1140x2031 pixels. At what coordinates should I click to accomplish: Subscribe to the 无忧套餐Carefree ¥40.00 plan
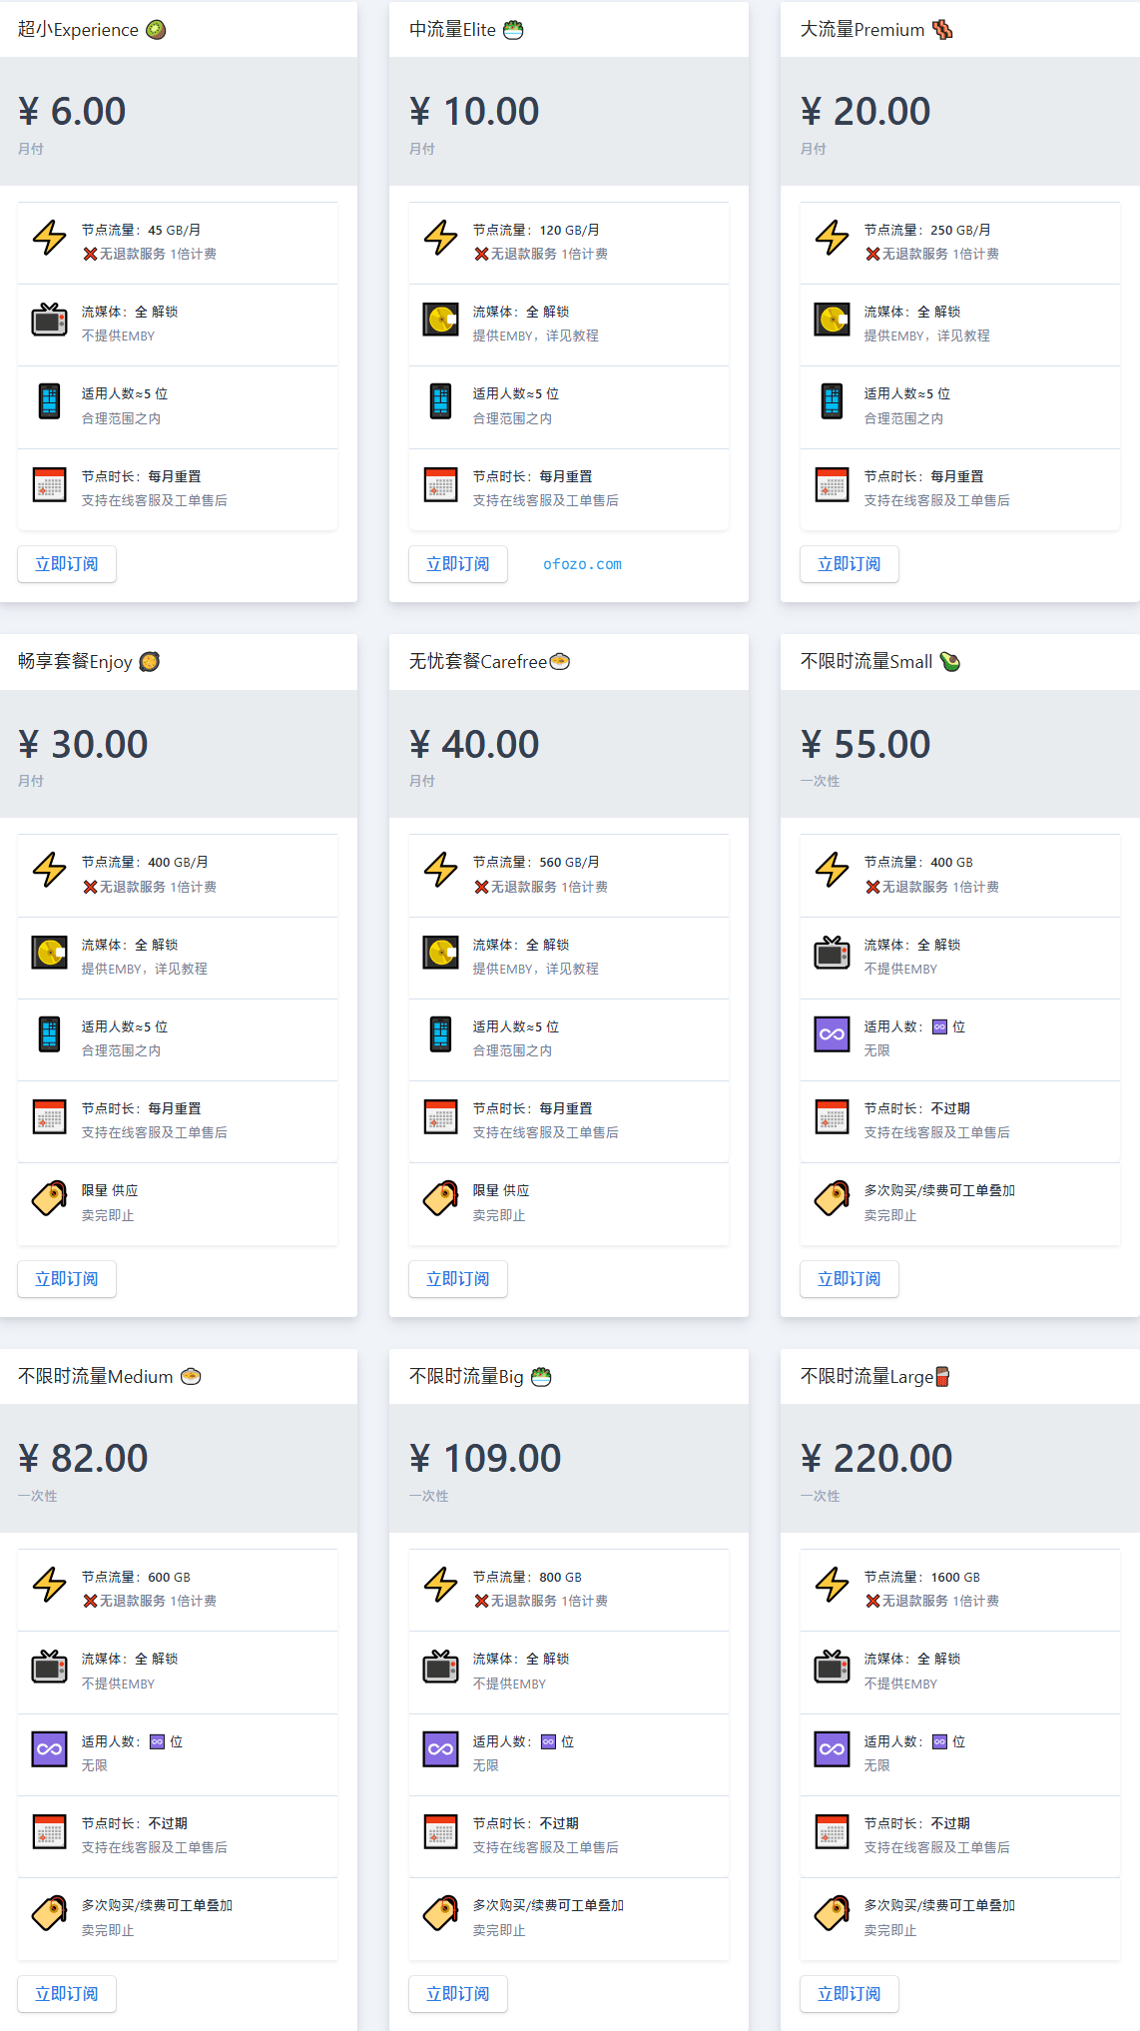pos(458,1279)
